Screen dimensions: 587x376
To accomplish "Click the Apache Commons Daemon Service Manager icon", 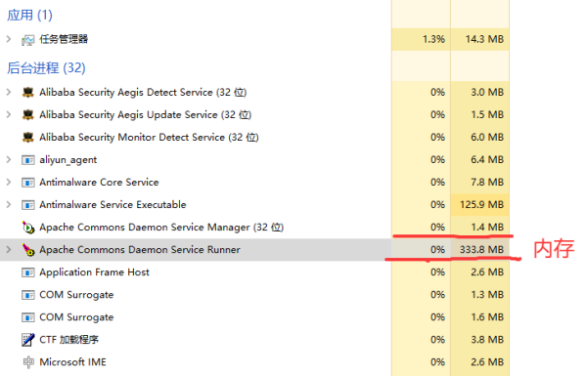I will pos(28,227).
